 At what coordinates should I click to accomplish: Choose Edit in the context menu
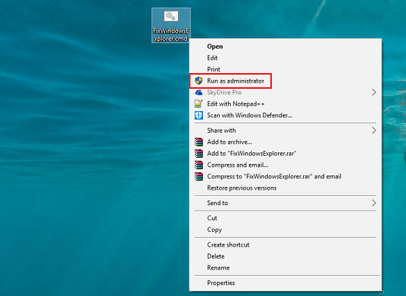click(212, 58)
